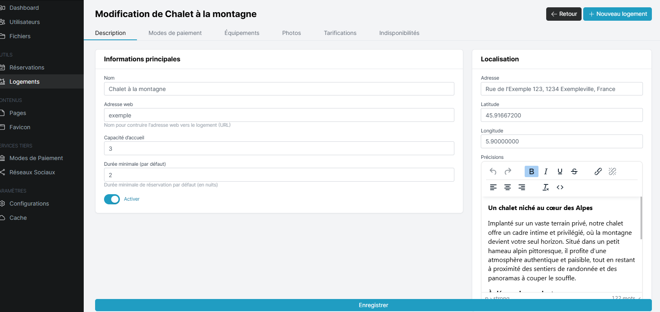
Task: Click the Latitude field
Action: [x=562, y=115]
